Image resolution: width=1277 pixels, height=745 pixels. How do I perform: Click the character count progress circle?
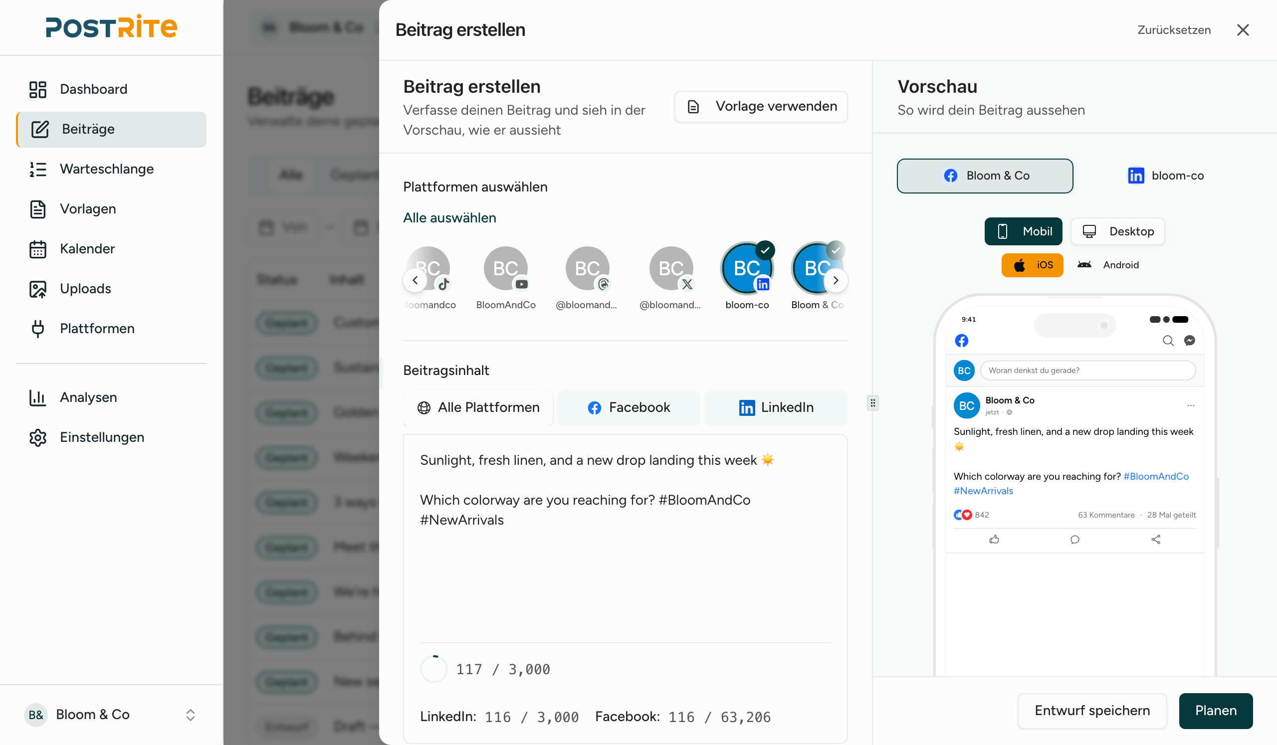click(434, 669)
